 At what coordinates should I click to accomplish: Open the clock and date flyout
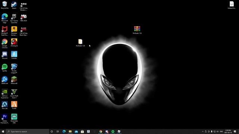tap(228, 131)
